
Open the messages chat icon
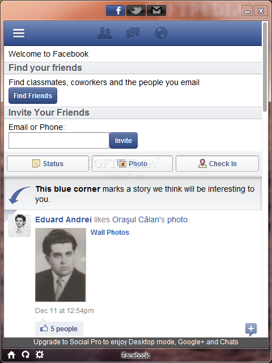[133, 33]
